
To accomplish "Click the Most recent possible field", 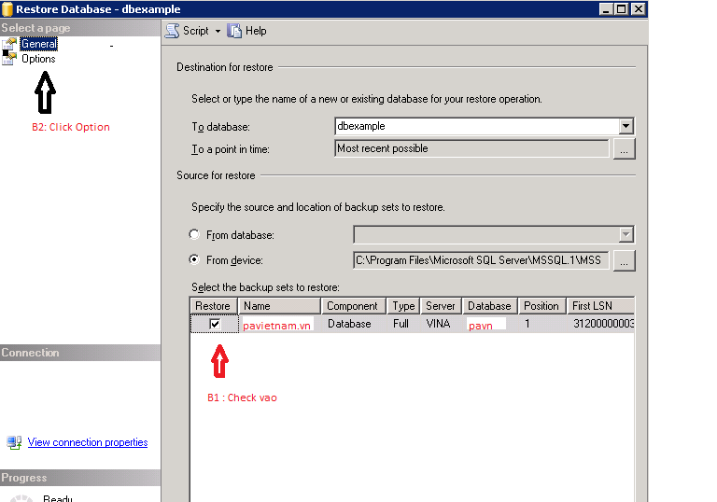I will [x=471, y=148].
